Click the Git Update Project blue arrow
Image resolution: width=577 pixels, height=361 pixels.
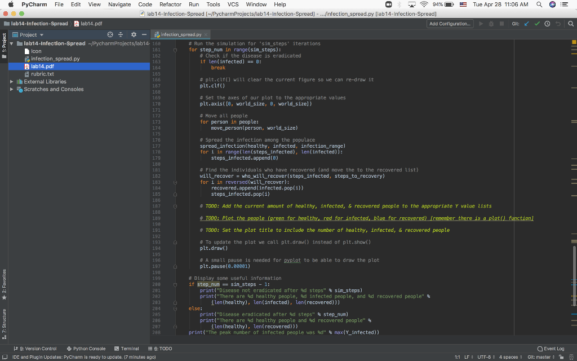point(527,24)
